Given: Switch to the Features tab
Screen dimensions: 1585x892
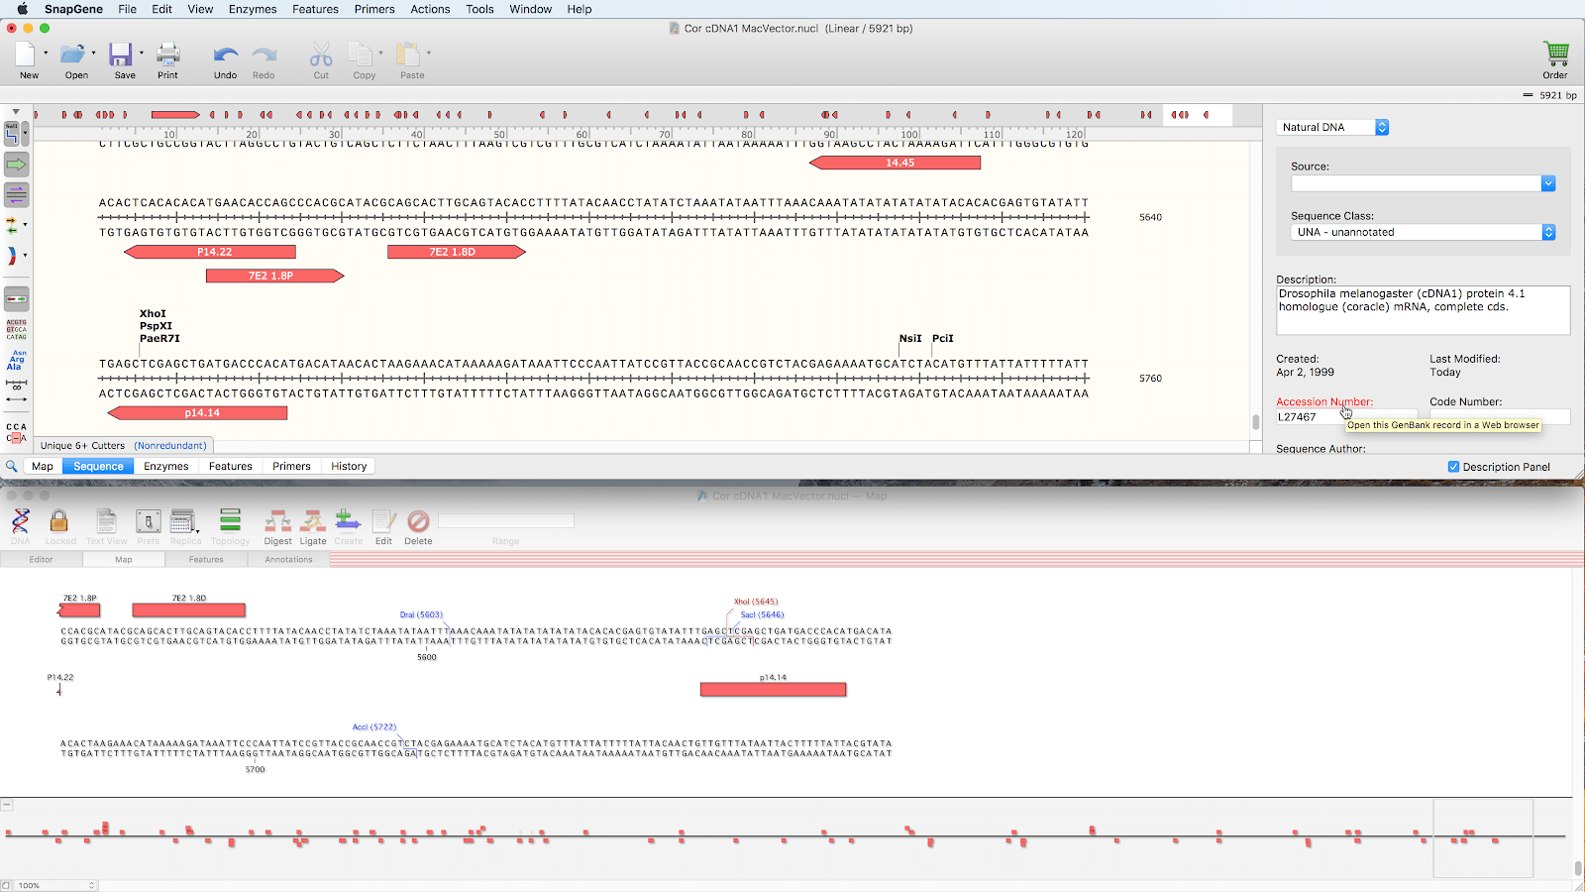Looking at the screenshot, I should pyautogui.click(x=230, y=466).
